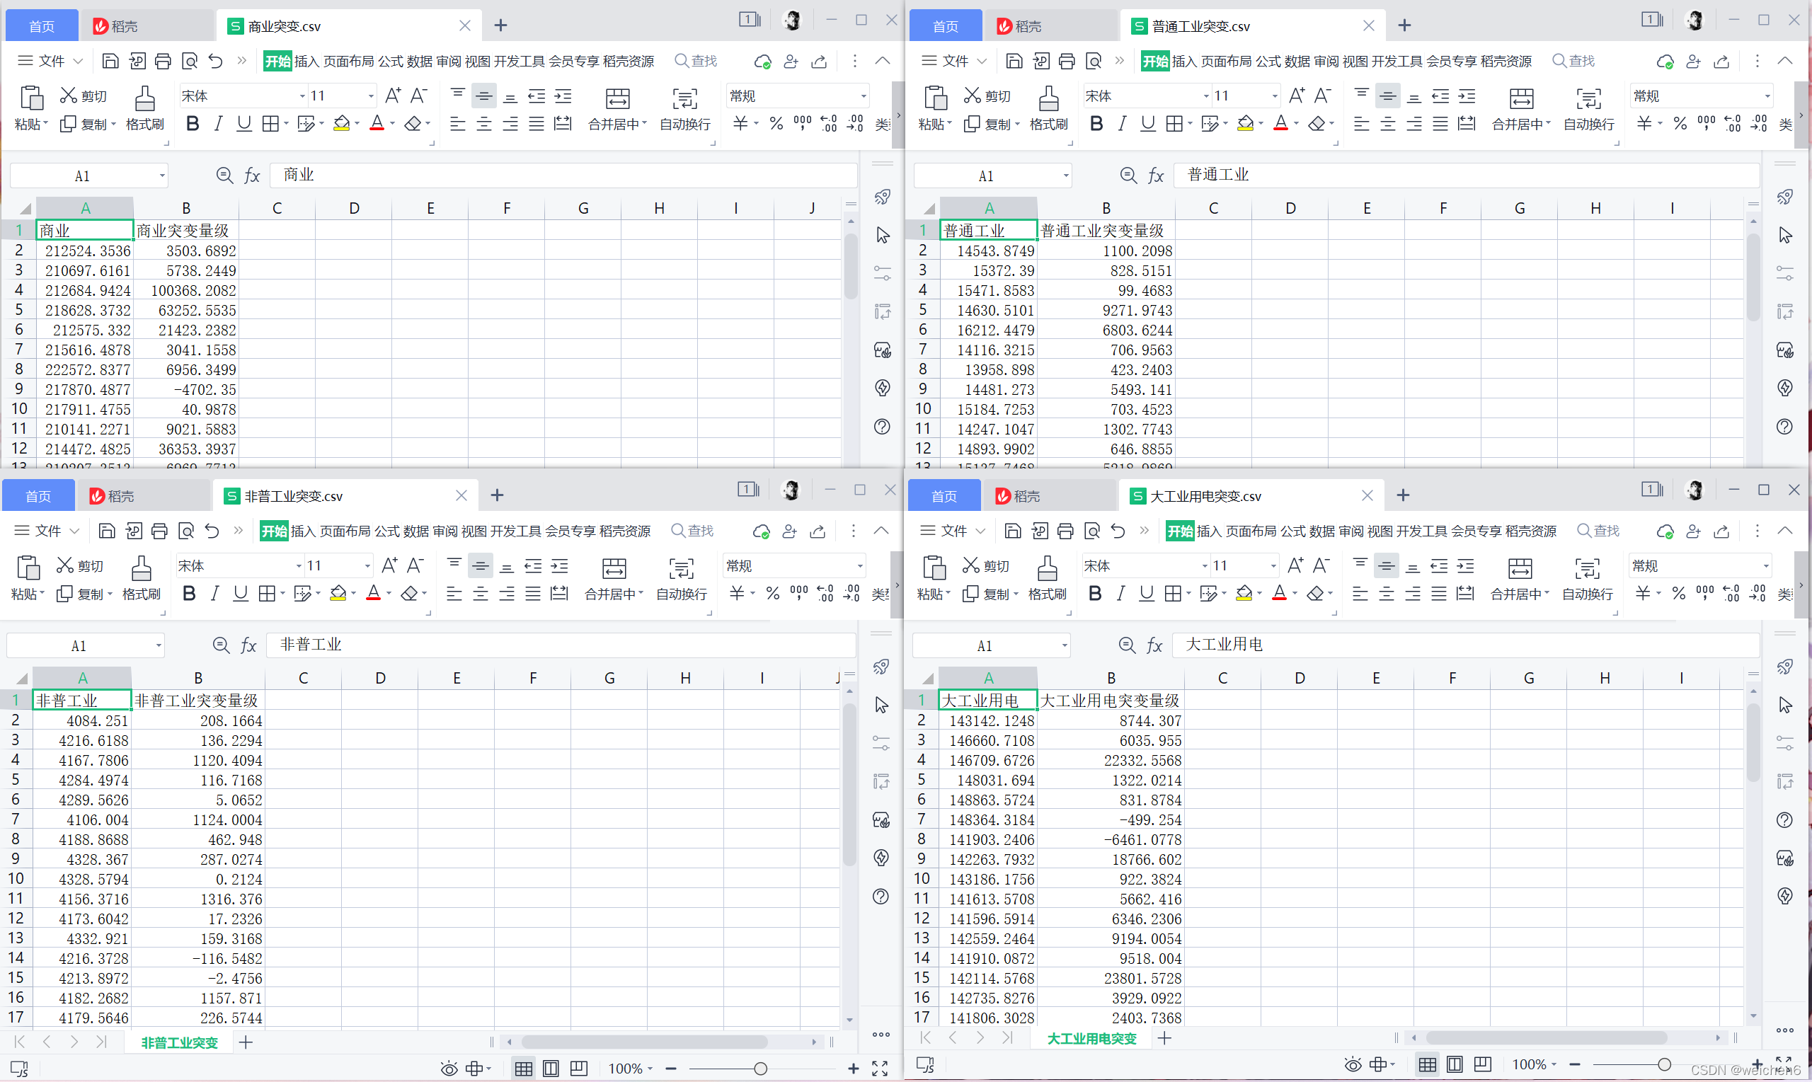Click the Save icon in 普通工业突变.csv window

tap(1014, 62)
